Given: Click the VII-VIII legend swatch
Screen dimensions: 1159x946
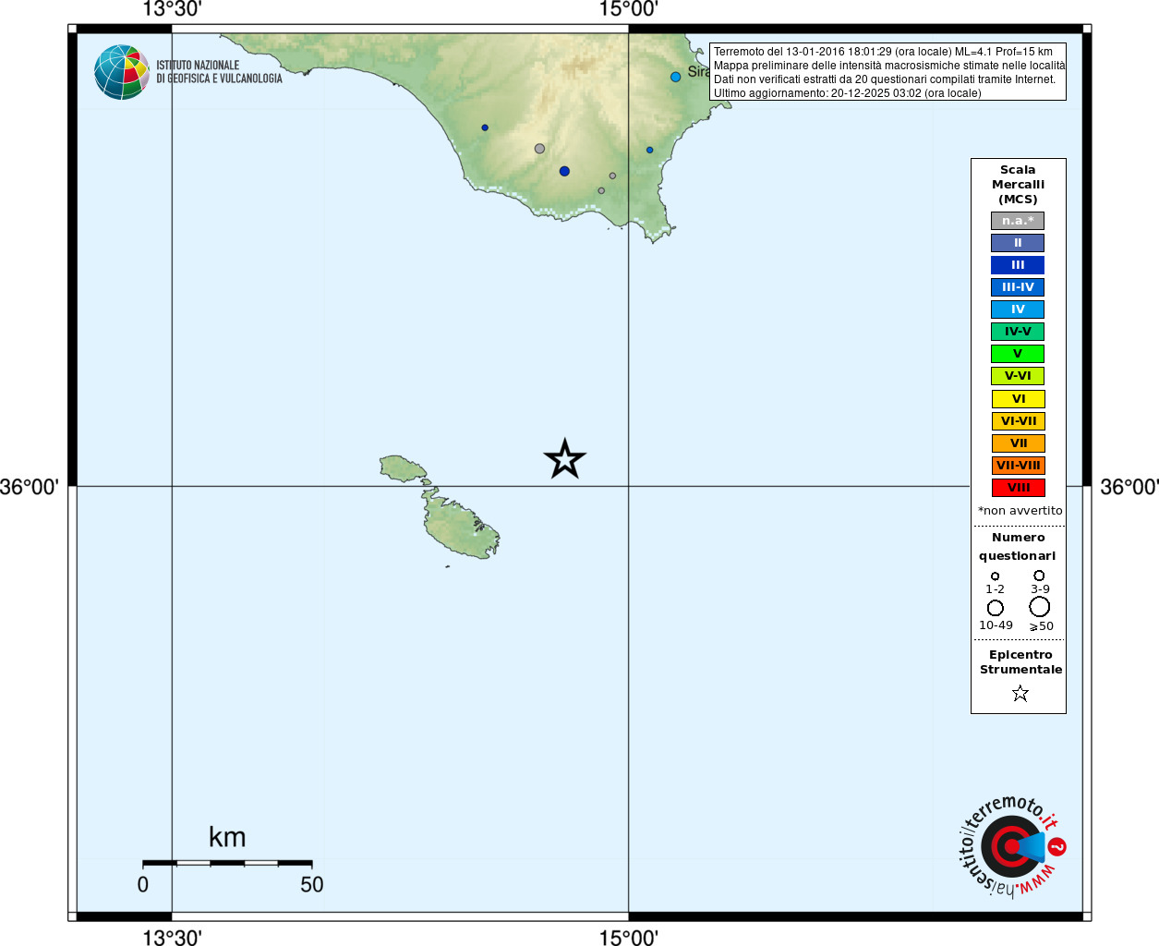Looking at the screenshot, I should [x=1019, y=466].
